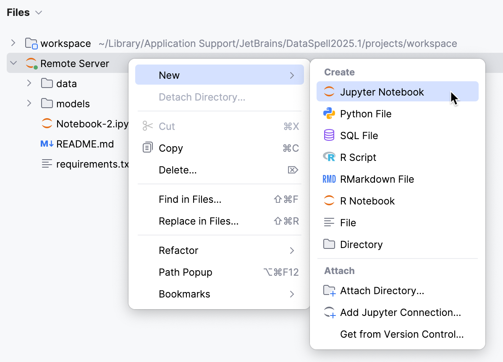This screenshot has height=362, width=503.
Task: Choose Get from Version Control...
Action: point(398,334)
